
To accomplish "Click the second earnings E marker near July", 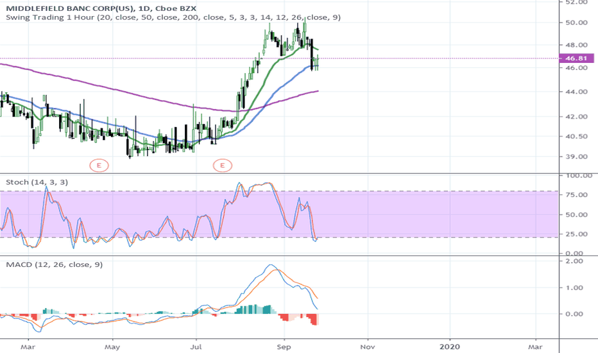I will pyautogui.click(x=223, y=165).
